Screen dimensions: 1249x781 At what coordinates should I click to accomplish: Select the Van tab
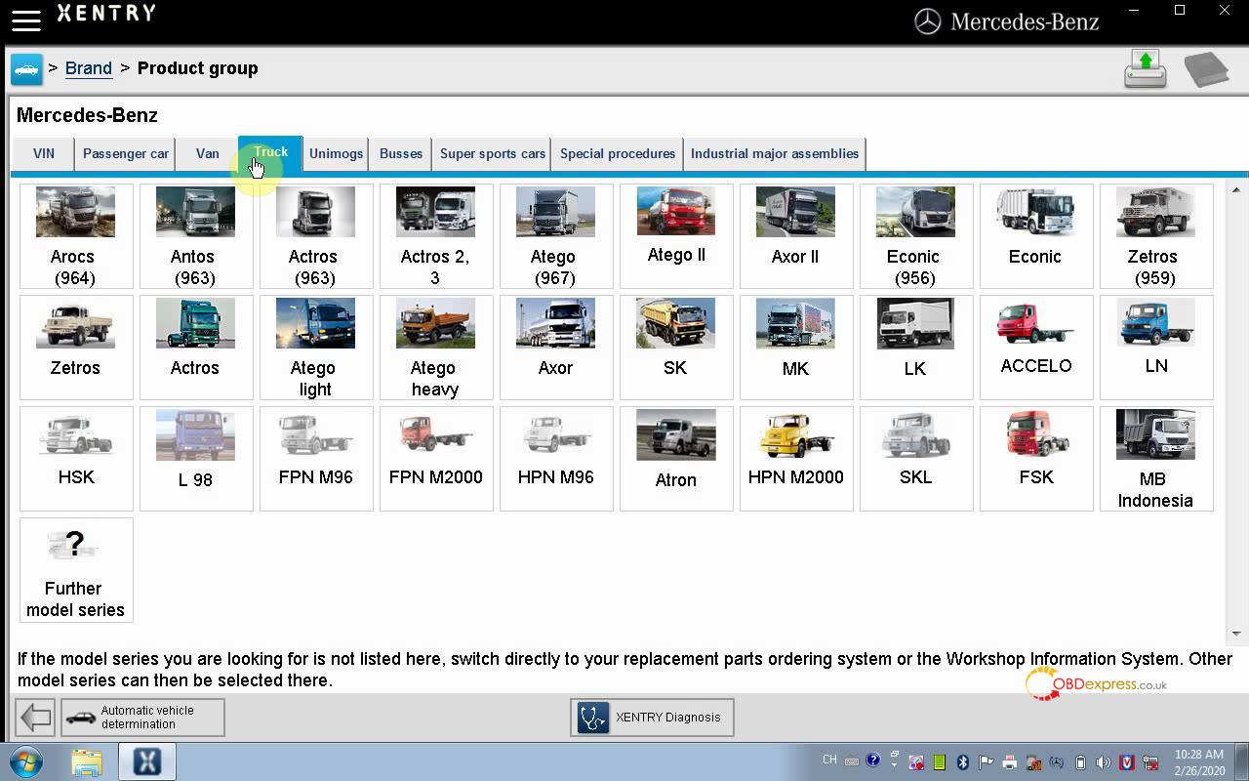[x=207, y=153]
